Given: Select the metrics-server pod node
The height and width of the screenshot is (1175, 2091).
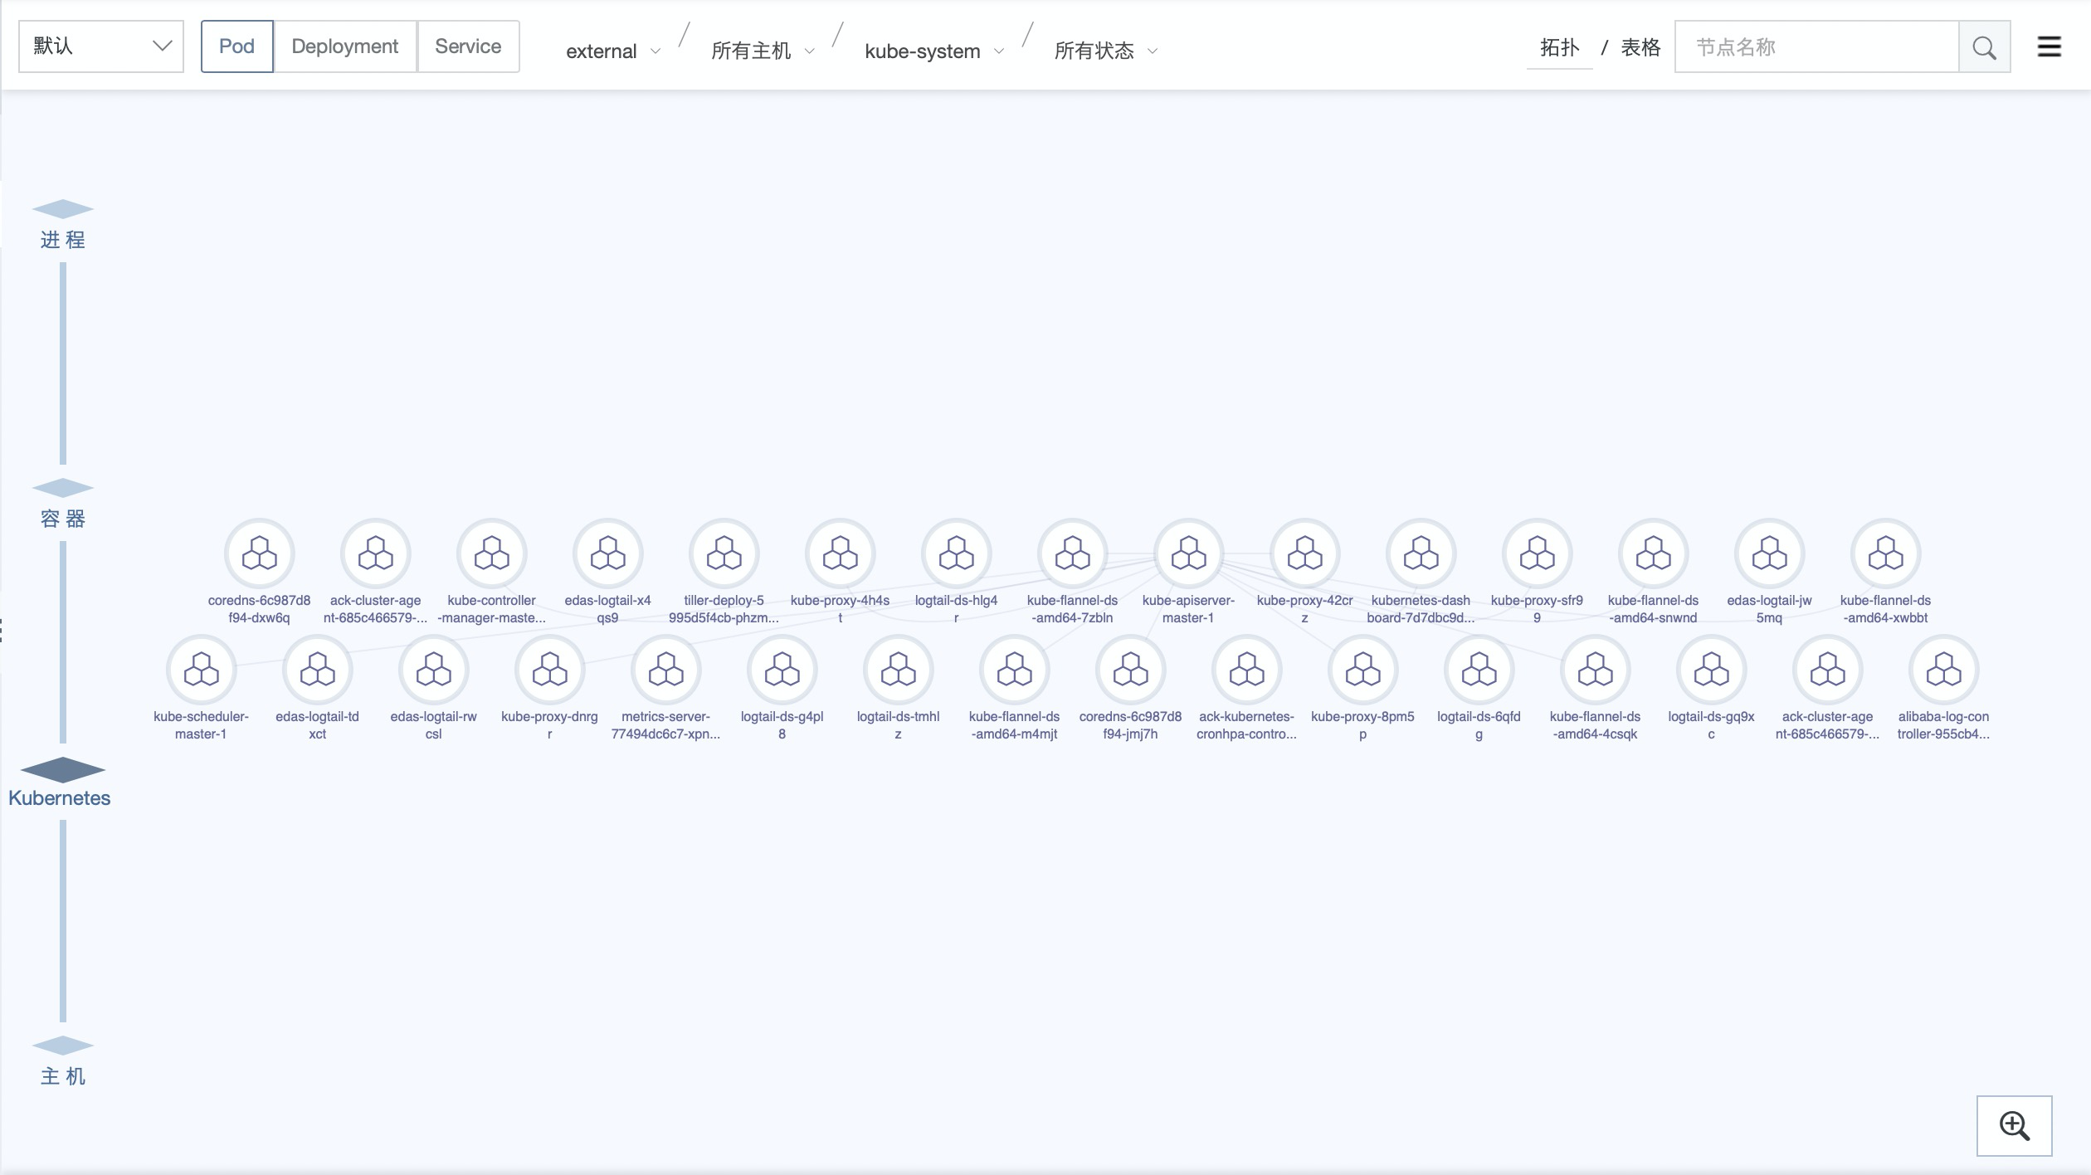Looking at the screenshot, I should pos(666,670).
